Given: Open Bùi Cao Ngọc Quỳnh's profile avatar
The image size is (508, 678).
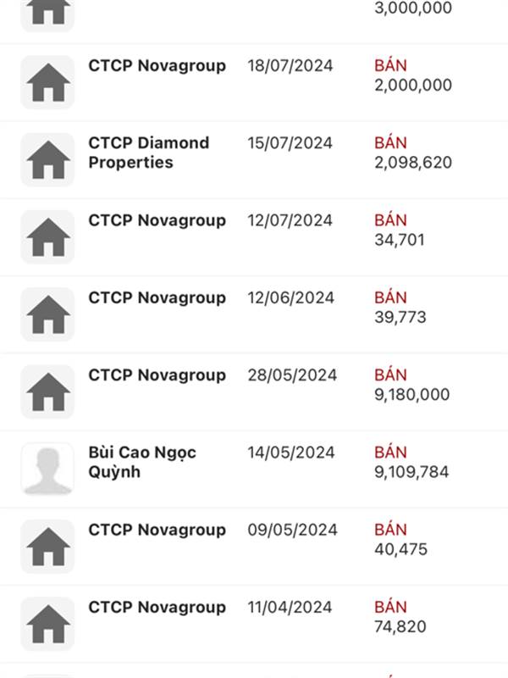Looking at the screenshot, I should (x=47, y=470).
